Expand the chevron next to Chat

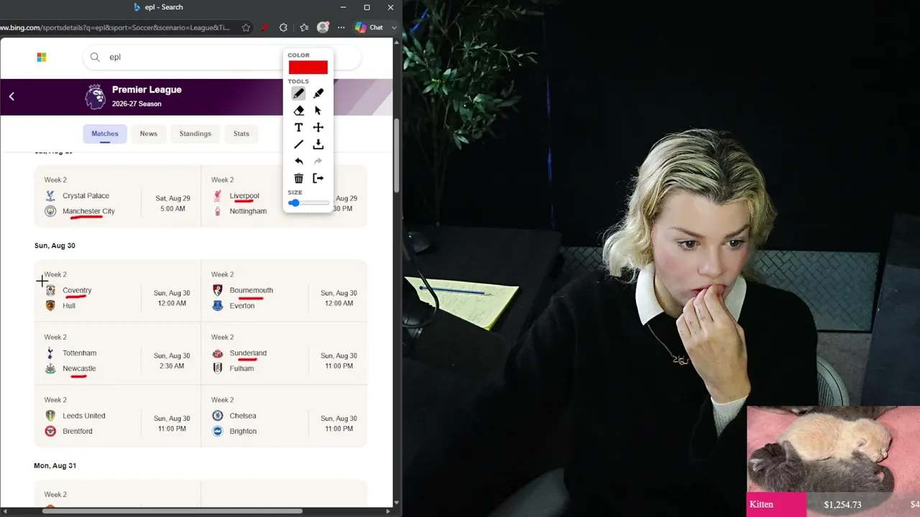(393, 27)
